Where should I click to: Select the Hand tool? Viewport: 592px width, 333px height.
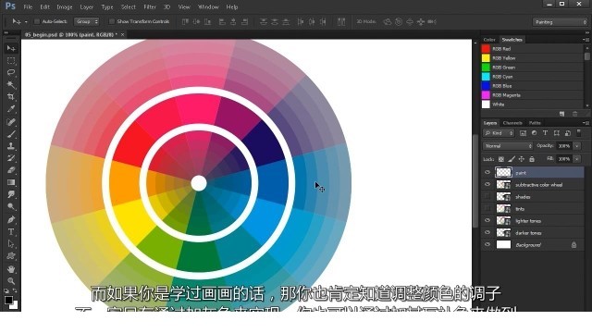(11, 269)
